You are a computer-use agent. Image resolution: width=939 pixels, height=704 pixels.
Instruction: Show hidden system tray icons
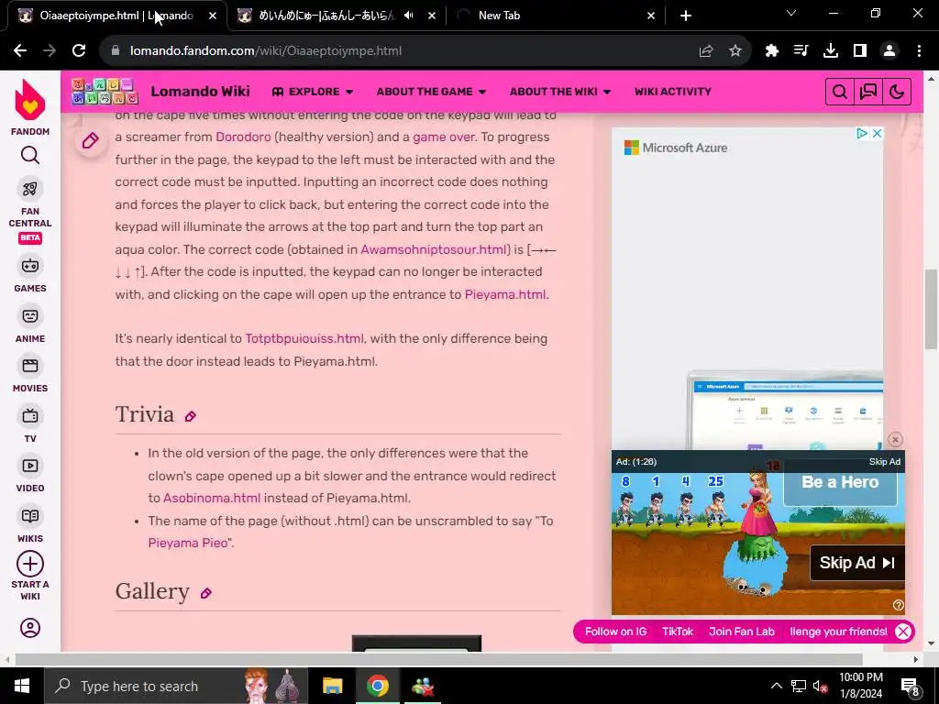click(776, 686)
